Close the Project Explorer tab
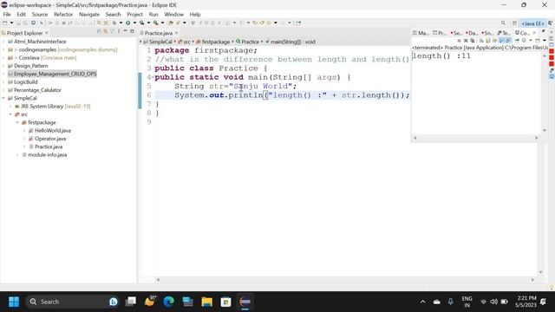Viewport: 555px width, 312px height. (46, 33)
